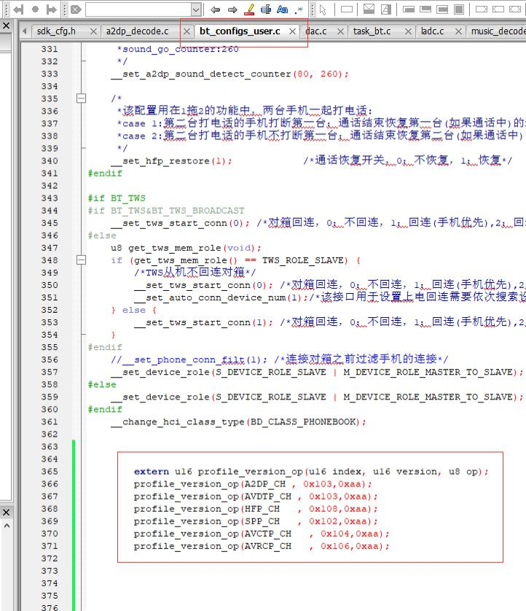Click the toggle bookmark dot icon

pos(35,9)
